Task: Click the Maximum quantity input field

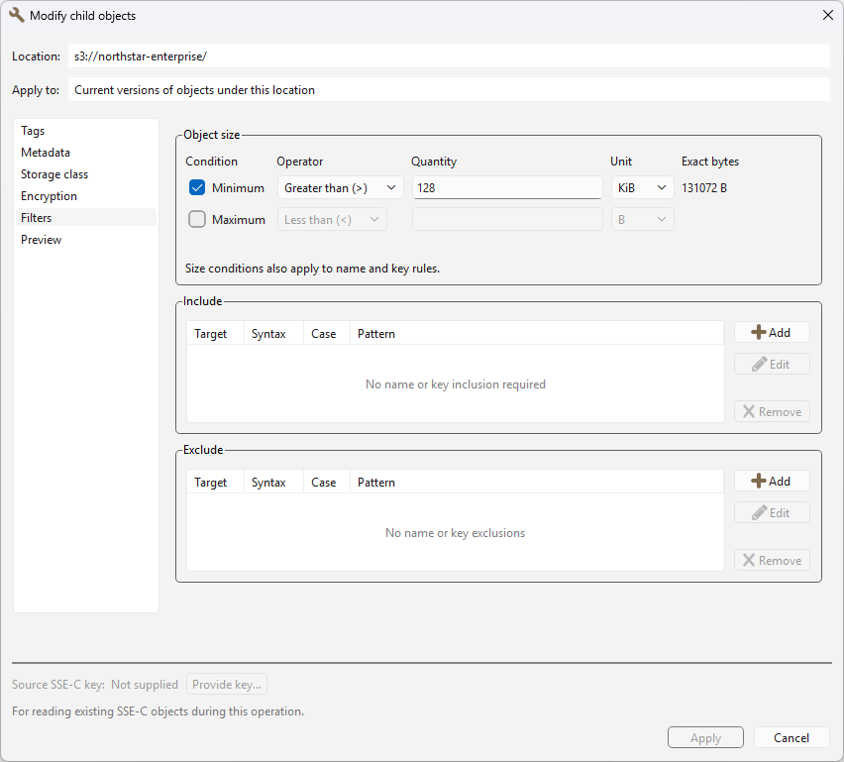Action: click(x=507, y=220)
